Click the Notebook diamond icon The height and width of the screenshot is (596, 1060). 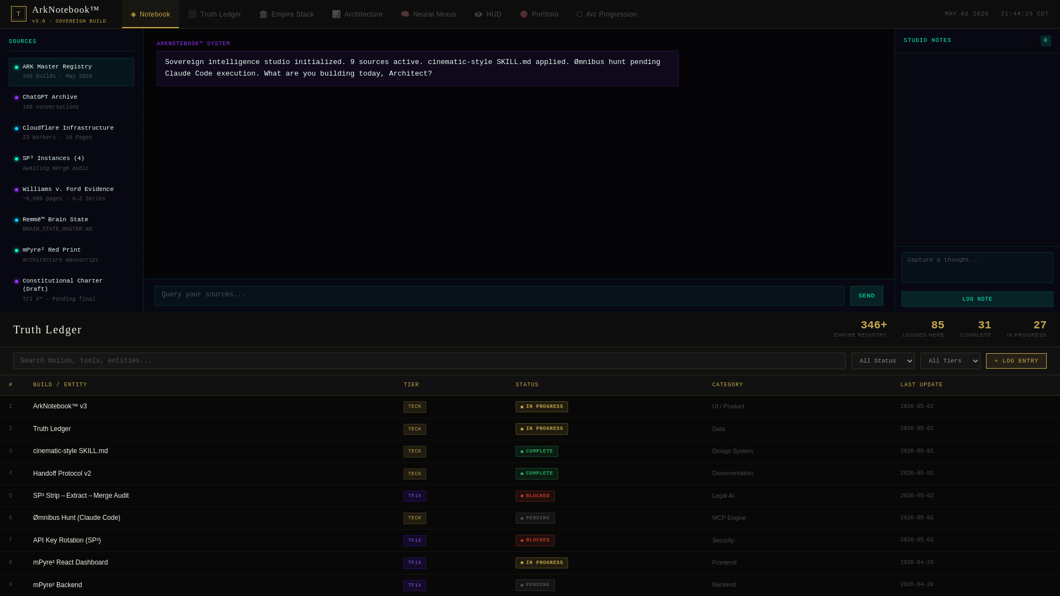[134, 14]
